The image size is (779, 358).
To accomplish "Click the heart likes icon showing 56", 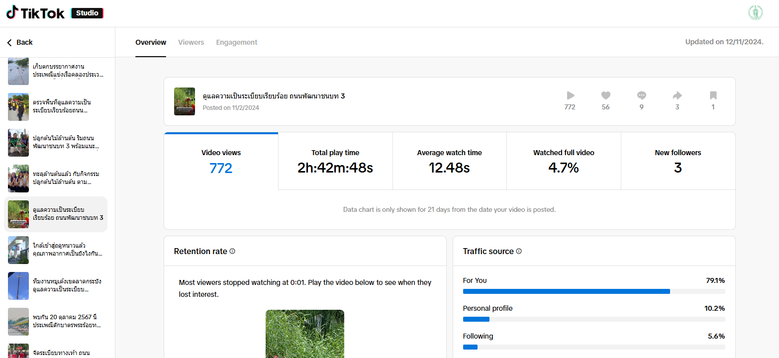I will tap(605, 95).
